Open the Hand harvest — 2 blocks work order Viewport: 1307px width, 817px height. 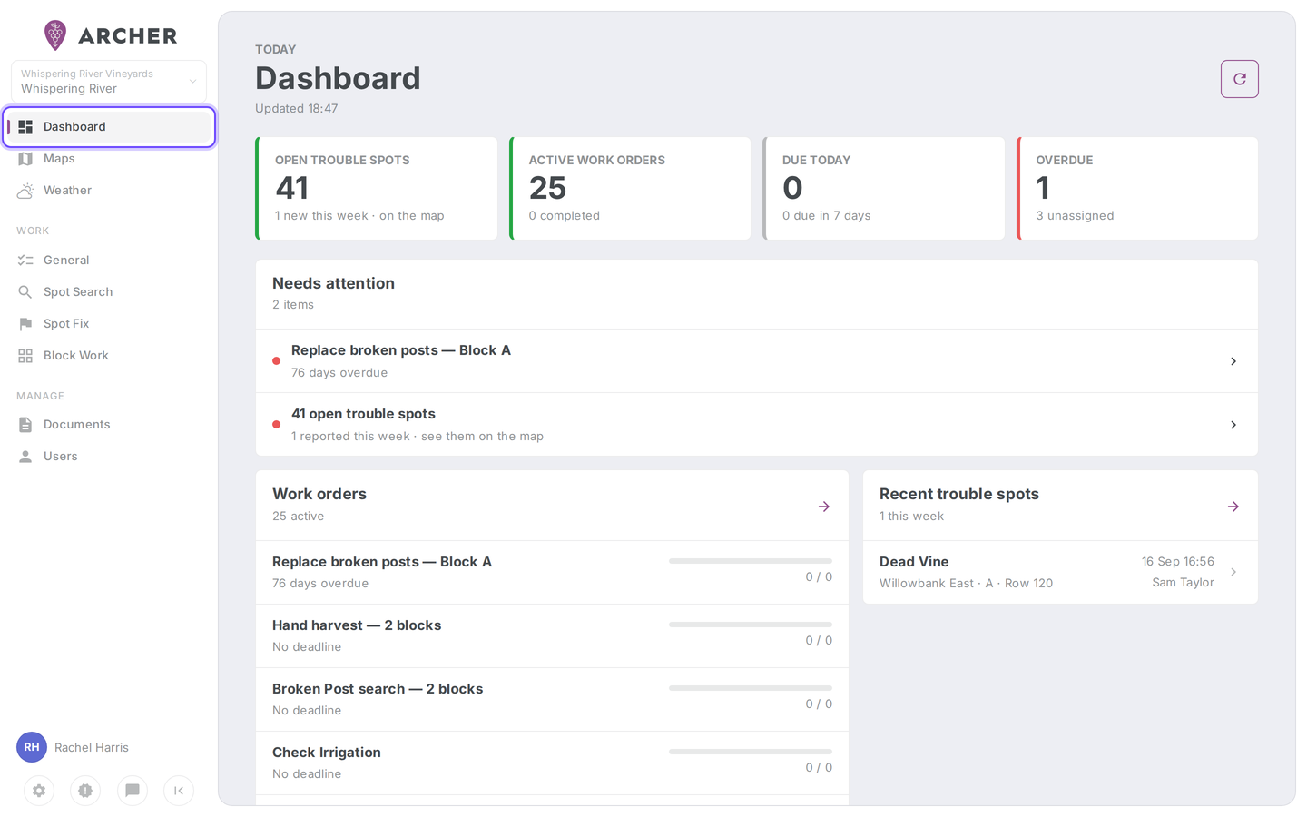(x=552, y=636)
